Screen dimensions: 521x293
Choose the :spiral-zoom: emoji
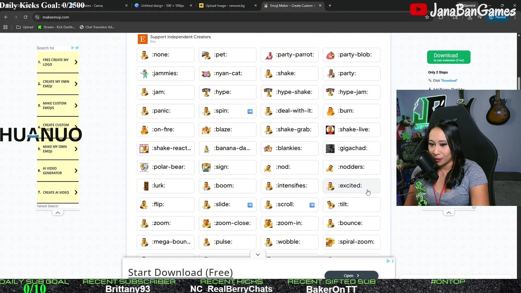352,242
